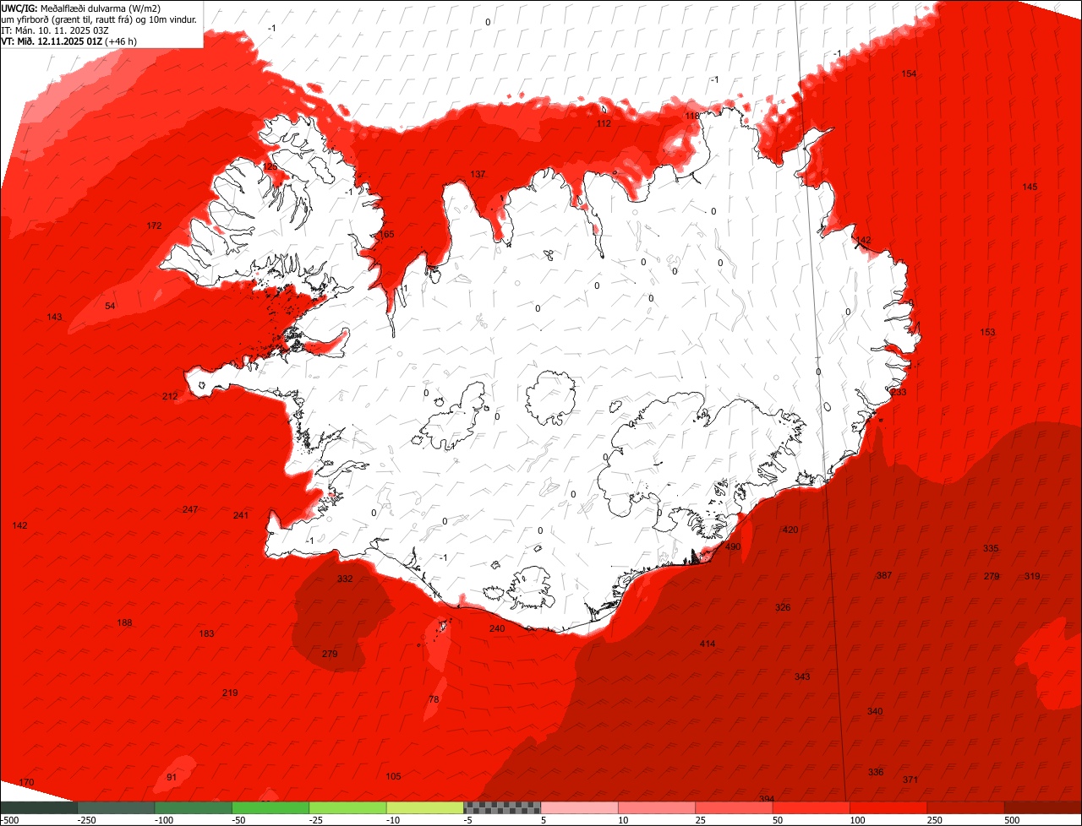Click the red legend swatch between 50 and 100
The height and width of the screenshot is (826, 1082).
coord(811,807)
